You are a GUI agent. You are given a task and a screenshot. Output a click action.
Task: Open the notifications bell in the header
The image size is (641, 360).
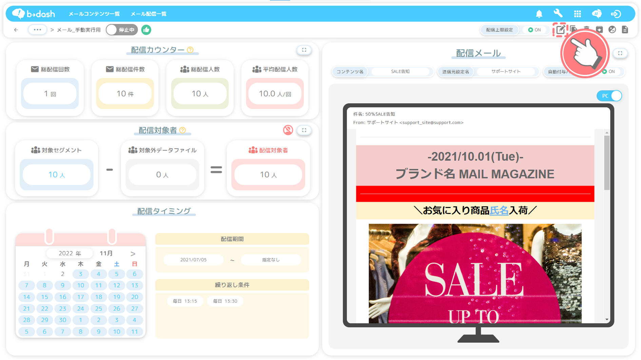pyautogui.click(x=539, y=14)
